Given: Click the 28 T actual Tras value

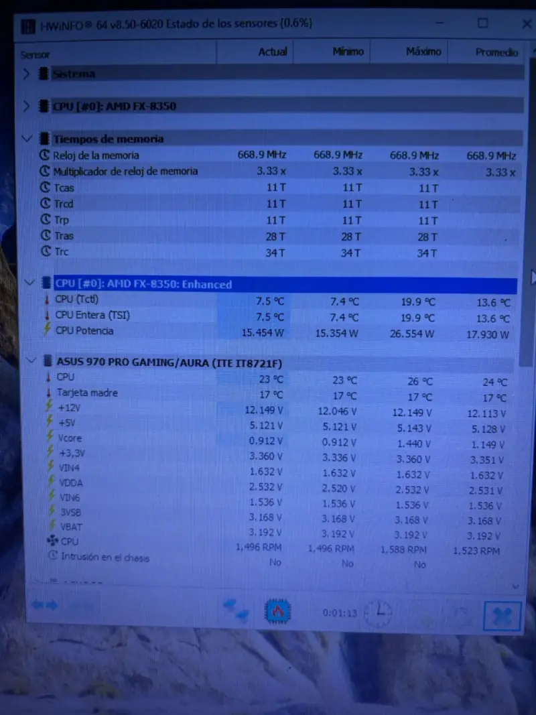Looking at the screenshot, I should tap(275, 237).
